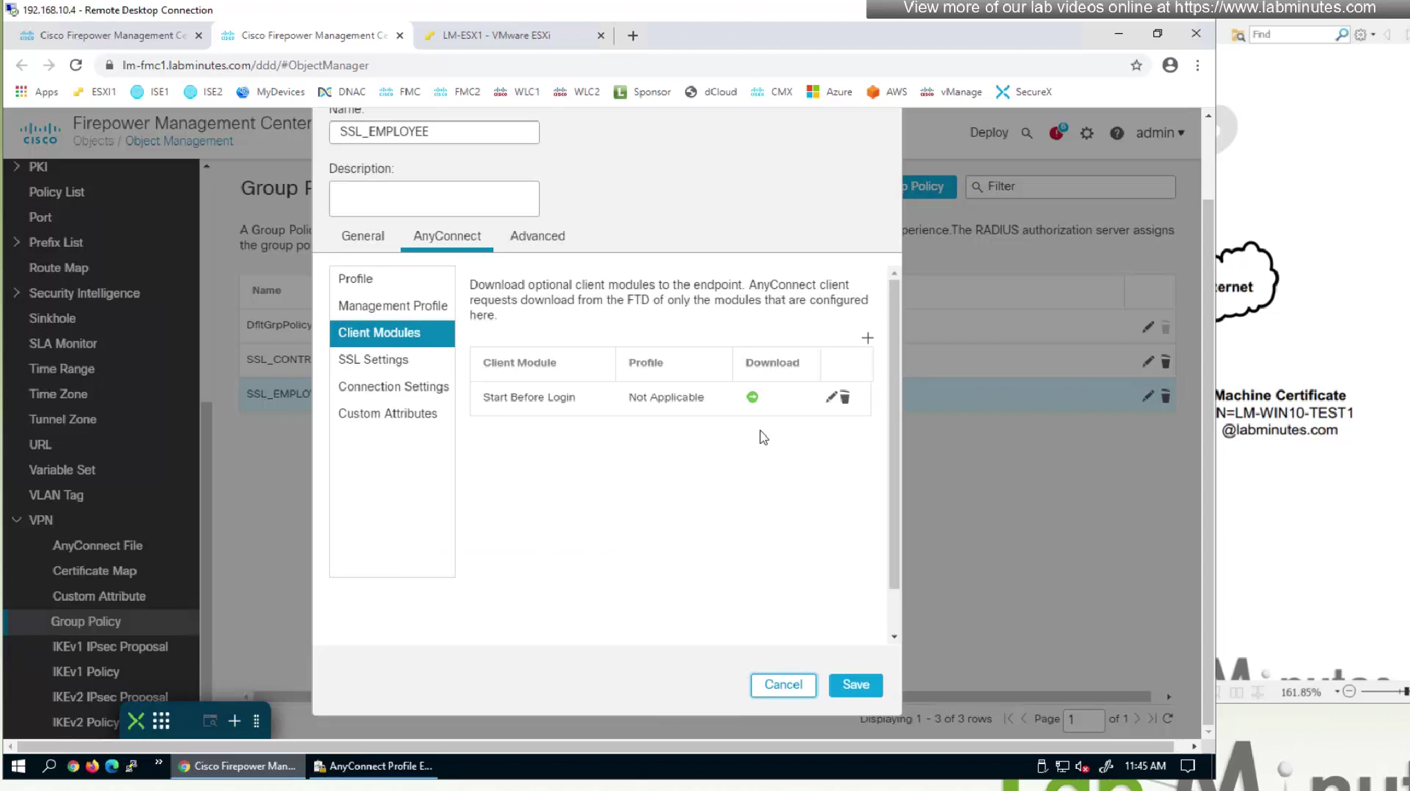Switch to the Advanced tab
Screen dimensions: 1410x791
point(537,236)
